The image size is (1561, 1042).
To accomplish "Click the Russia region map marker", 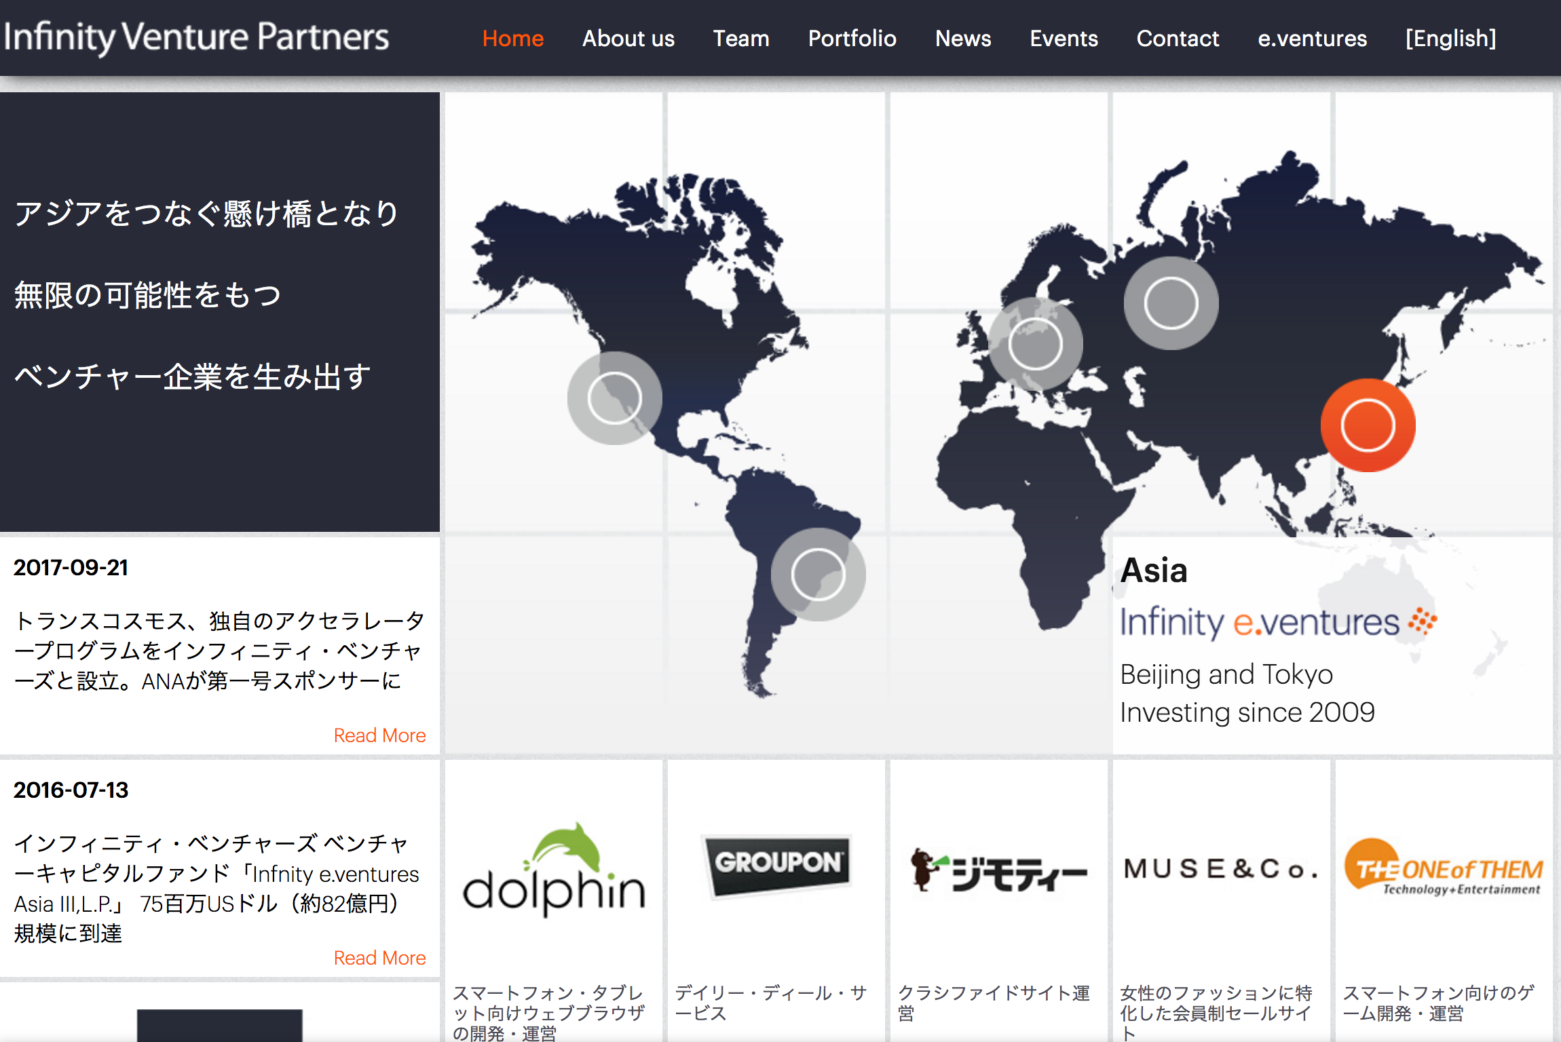I will (x=1170, y=303).
